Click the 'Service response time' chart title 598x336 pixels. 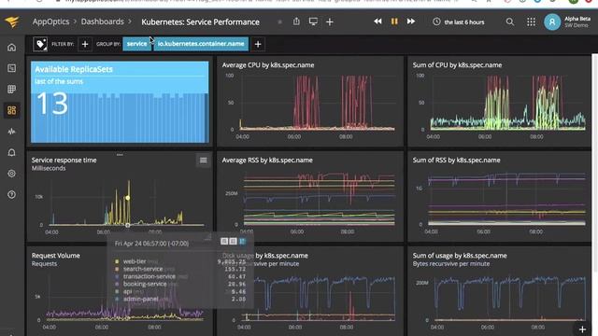64,161
